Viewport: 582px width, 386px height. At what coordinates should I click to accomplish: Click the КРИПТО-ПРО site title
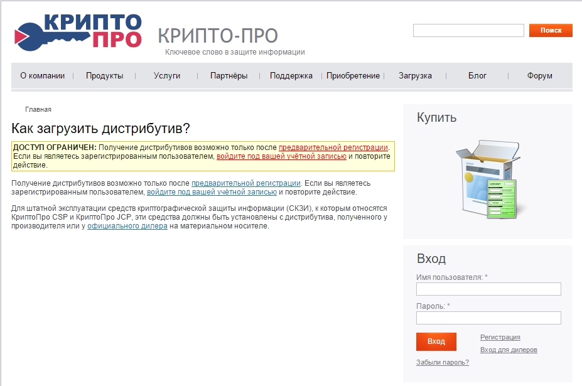(x=218, y=36)
